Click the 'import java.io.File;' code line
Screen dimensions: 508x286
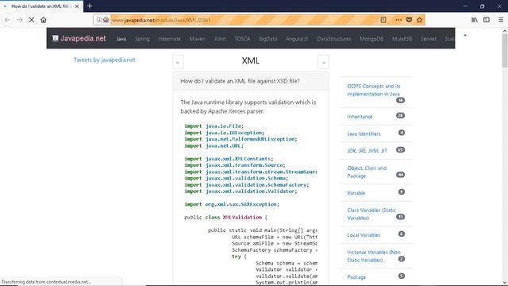(214, 126)
